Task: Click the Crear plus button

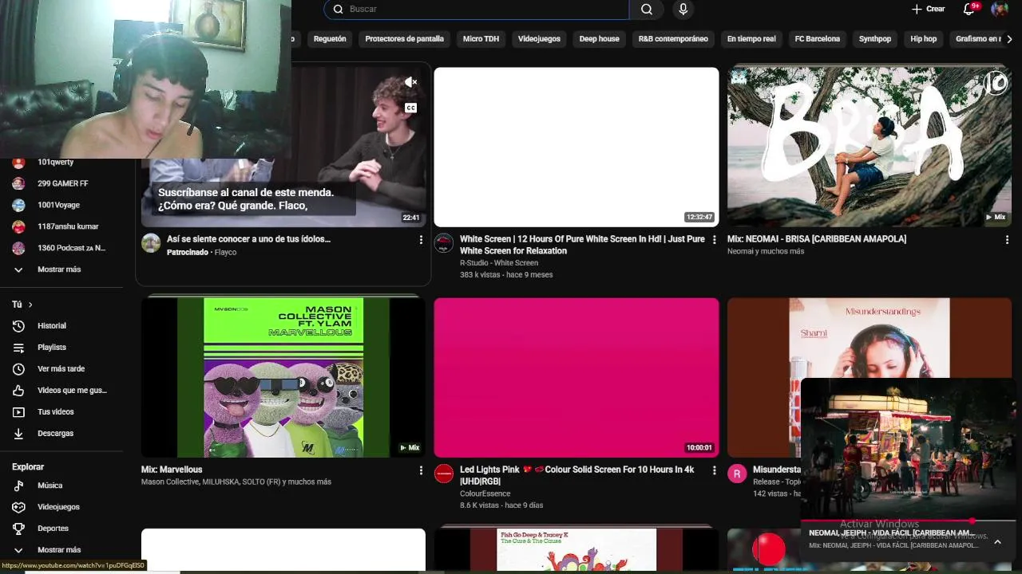Action: tap(929, 10)
